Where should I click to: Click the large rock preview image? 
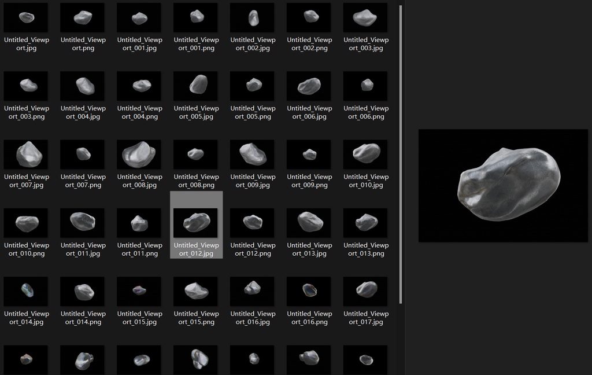(x=504, y=186)
